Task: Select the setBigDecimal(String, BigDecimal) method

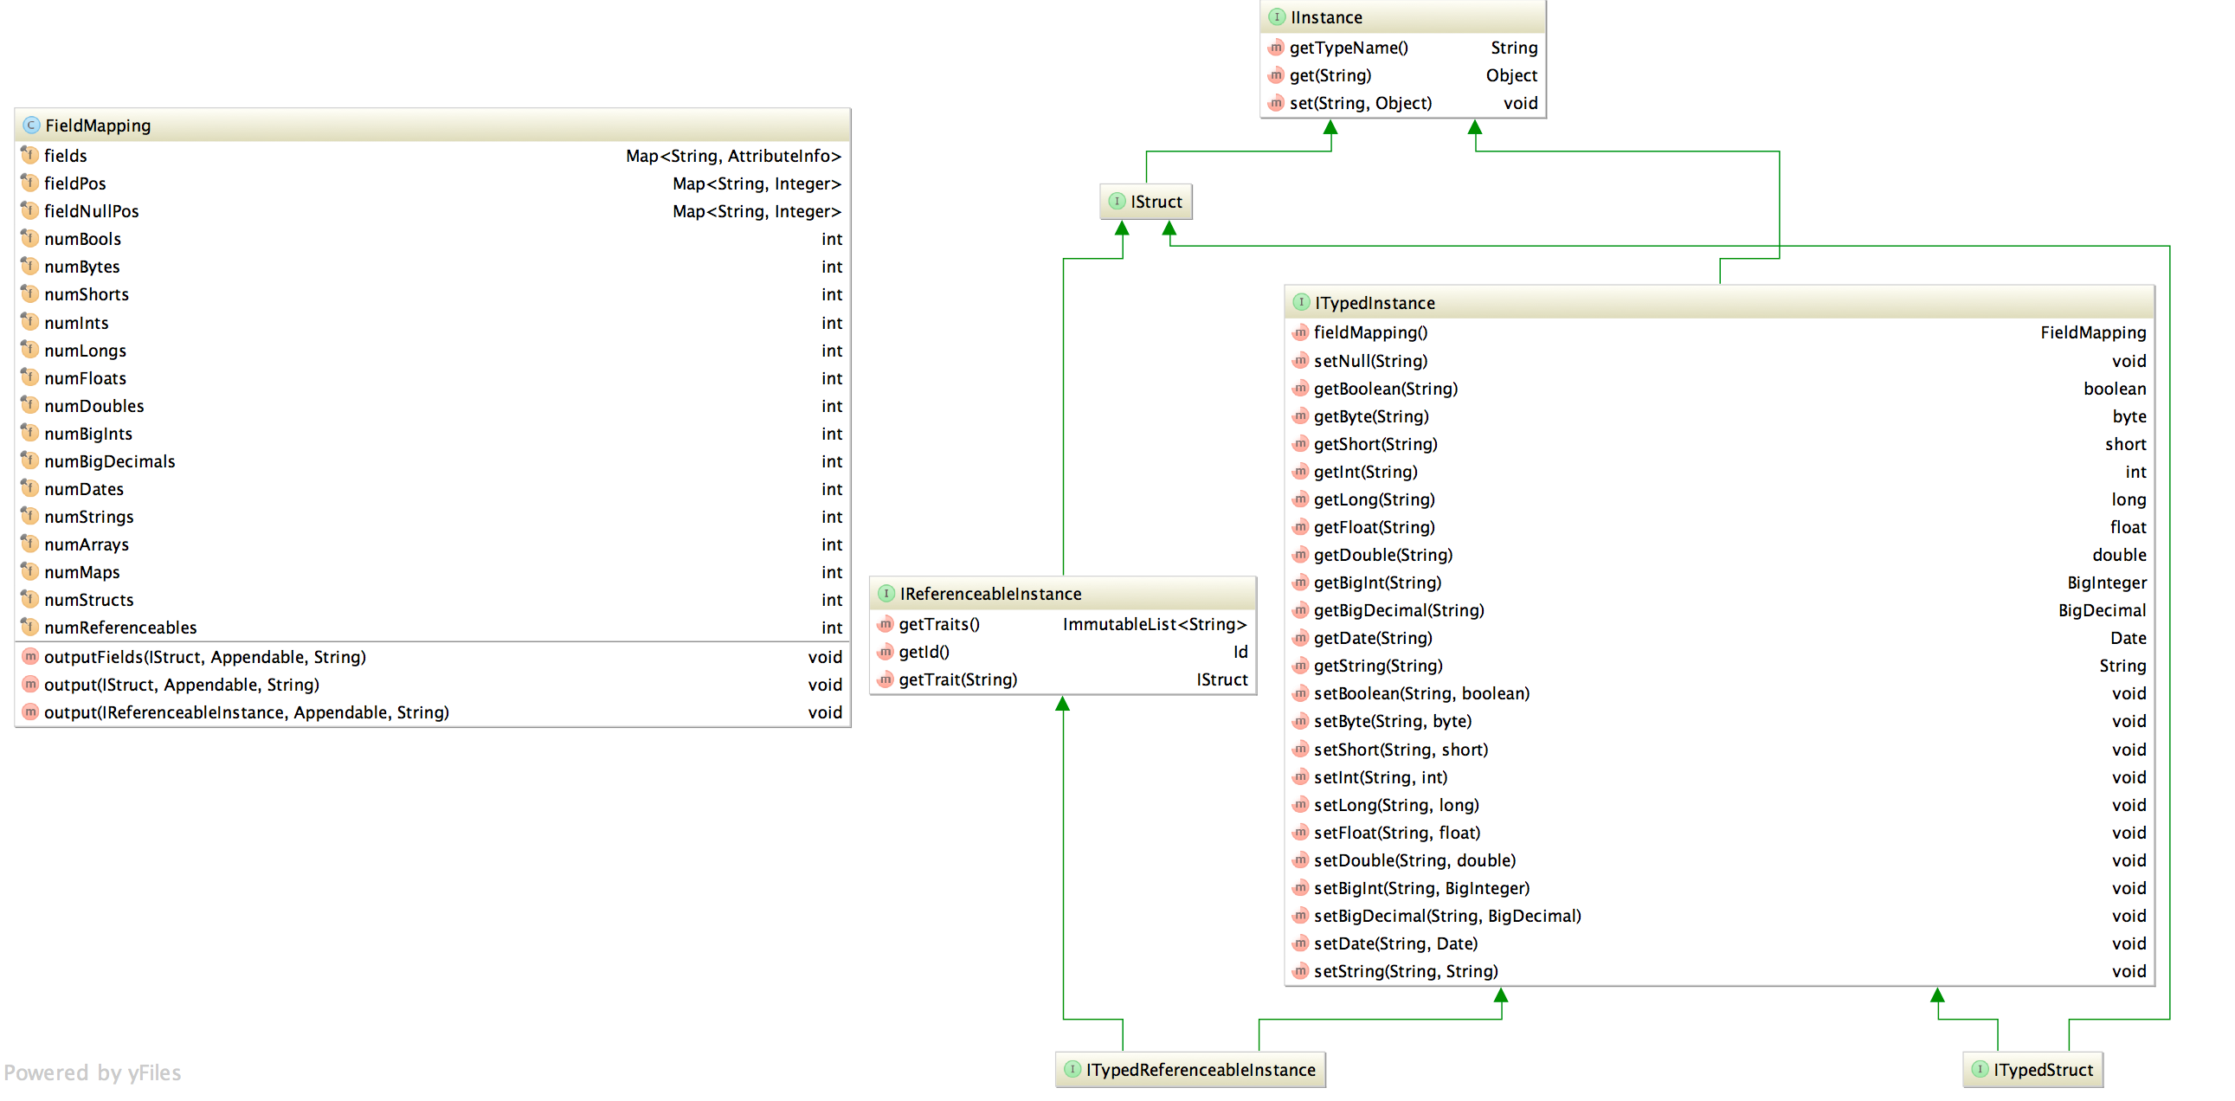Action: point(1446,916)
